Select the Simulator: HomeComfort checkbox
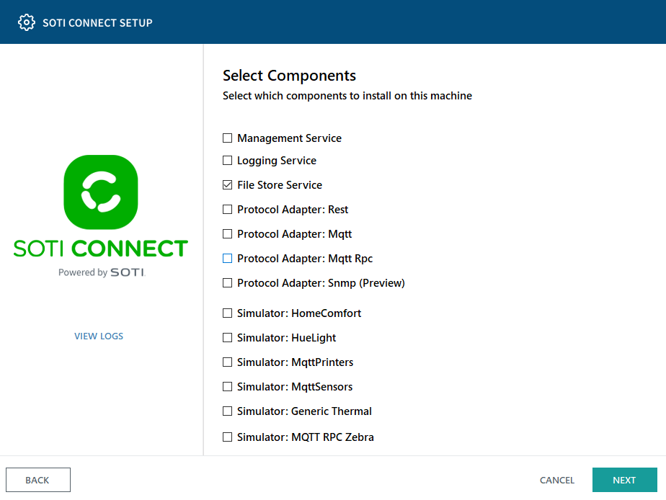Viewport: 666px width, 500px height. coord(228,313)
